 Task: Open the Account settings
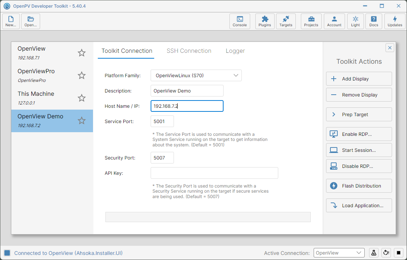pos(334,21)
